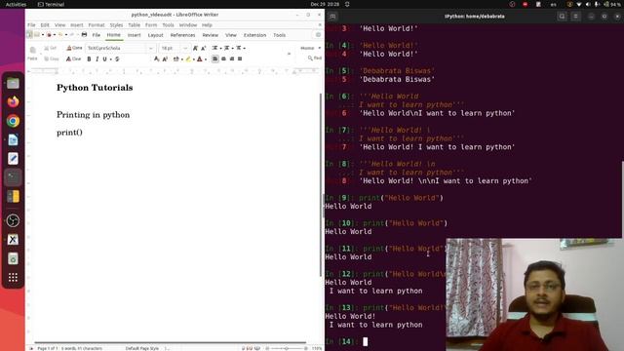Click the Clone formatting button
This screenshot has width=624, height=351.
(74, 48)
